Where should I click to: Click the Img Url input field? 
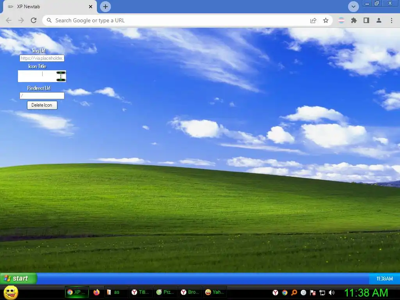42,58
